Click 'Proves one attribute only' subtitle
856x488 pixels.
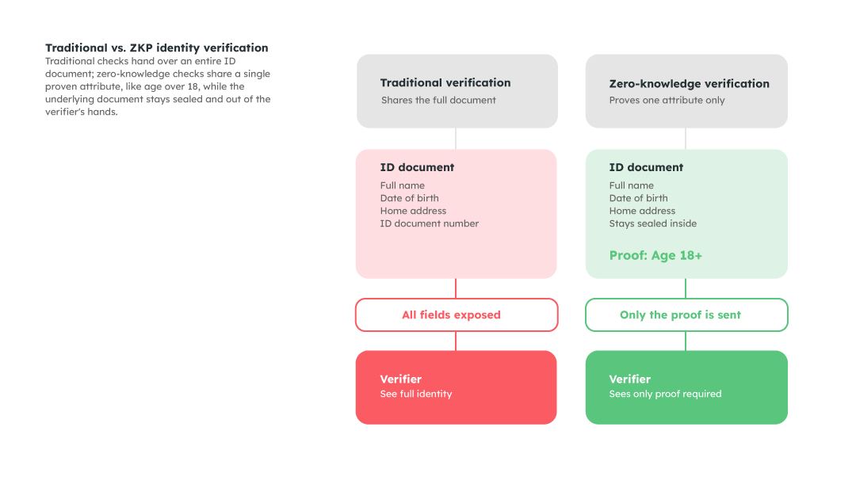[x=667, y=100]
